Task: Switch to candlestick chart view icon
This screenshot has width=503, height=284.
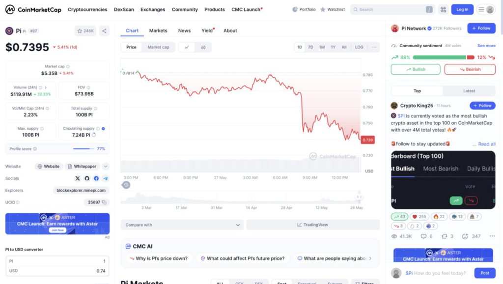Action: (x=203, y=47)
